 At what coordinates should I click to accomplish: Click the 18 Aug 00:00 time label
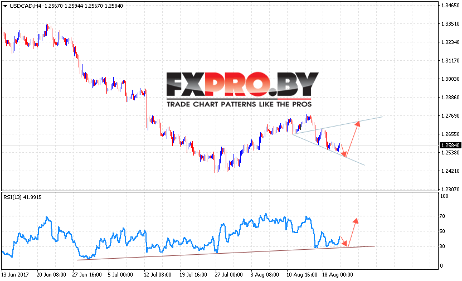[337, 275]
